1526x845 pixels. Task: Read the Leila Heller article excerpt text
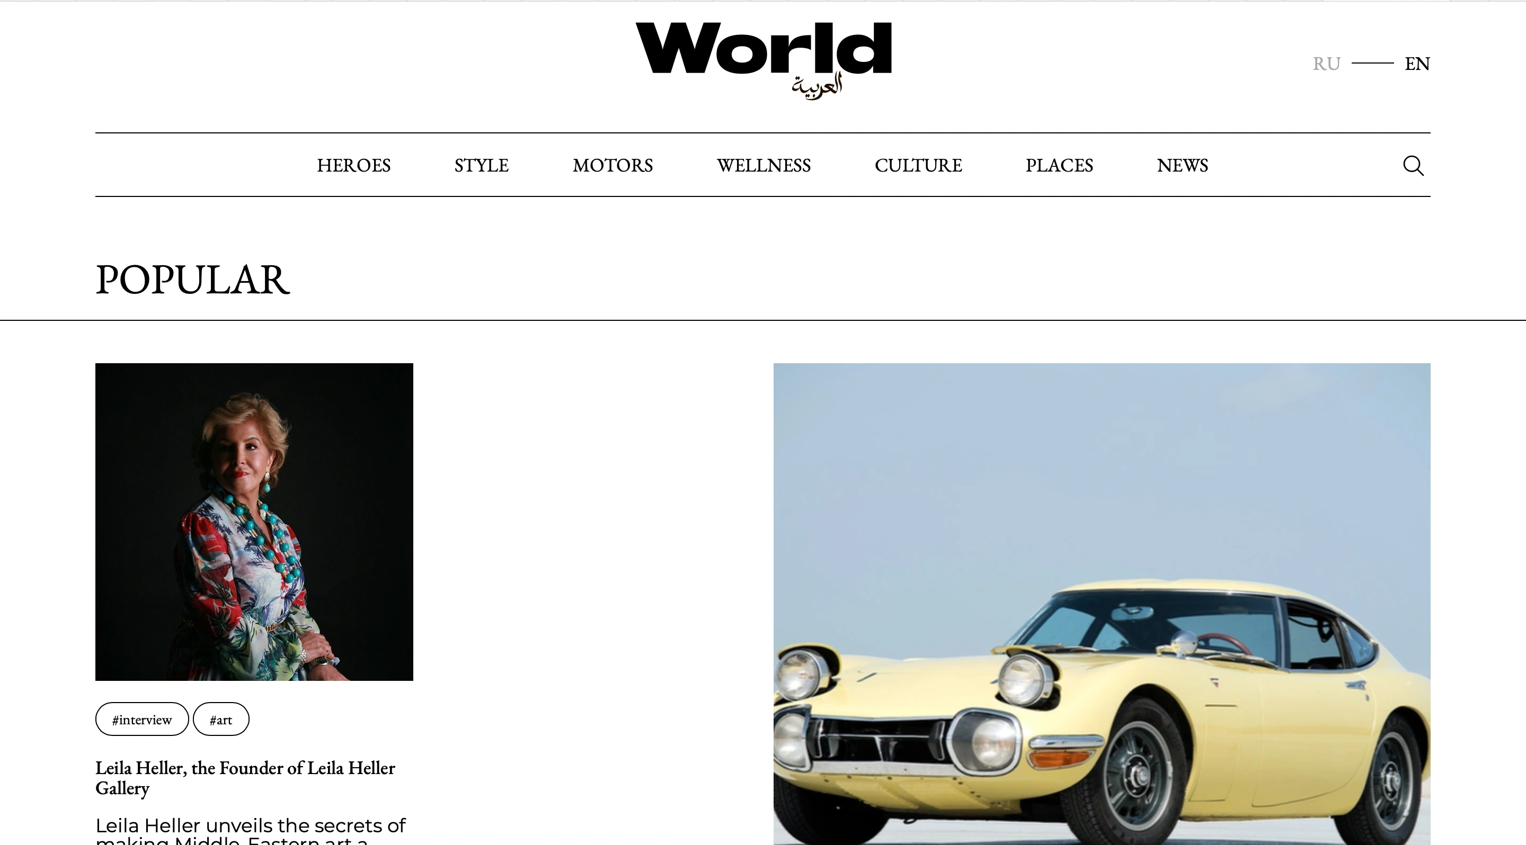click(251, 830)
